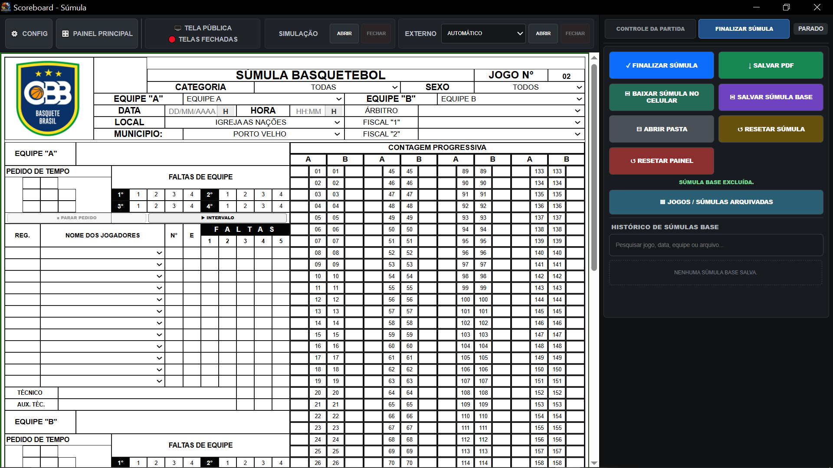
Task: Click the HORA time input field
Action: [308, 111]
